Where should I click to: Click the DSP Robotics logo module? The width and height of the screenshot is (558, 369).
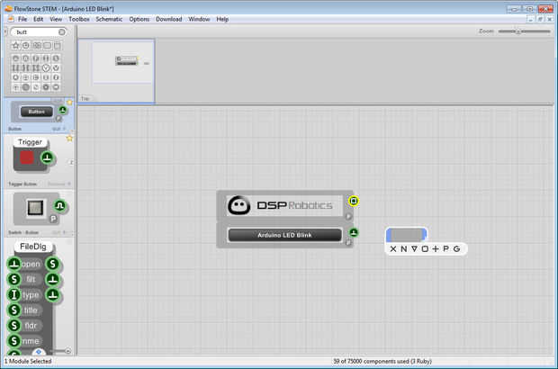284,205
